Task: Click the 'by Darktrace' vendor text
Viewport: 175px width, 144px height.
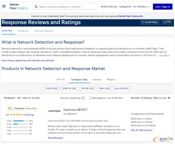Action: [x=70, y=114]
